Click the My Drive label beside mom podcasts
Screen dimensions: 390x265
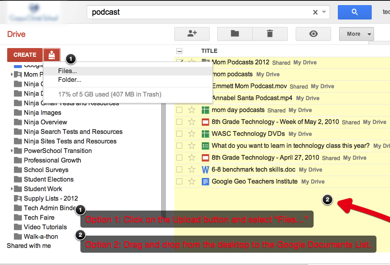pos(268,74)
